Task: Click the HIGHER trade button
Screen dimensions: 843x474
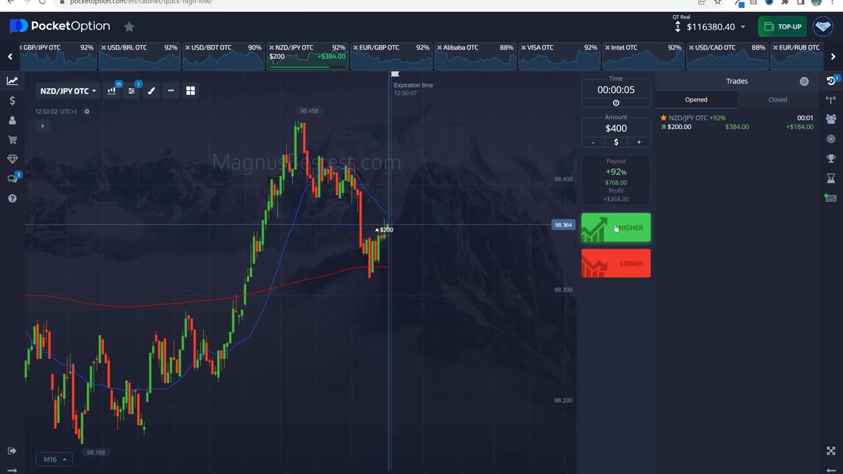Action: coord(616,228)
